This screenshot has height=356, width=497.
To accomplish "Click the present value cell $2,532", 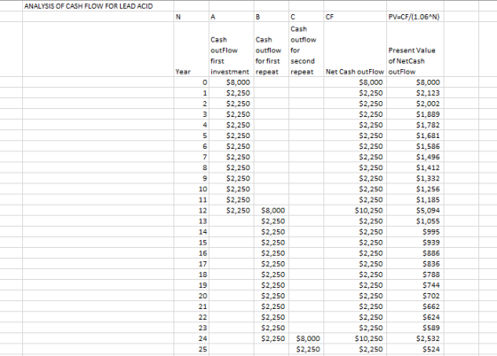I will (x=415, y=338).
